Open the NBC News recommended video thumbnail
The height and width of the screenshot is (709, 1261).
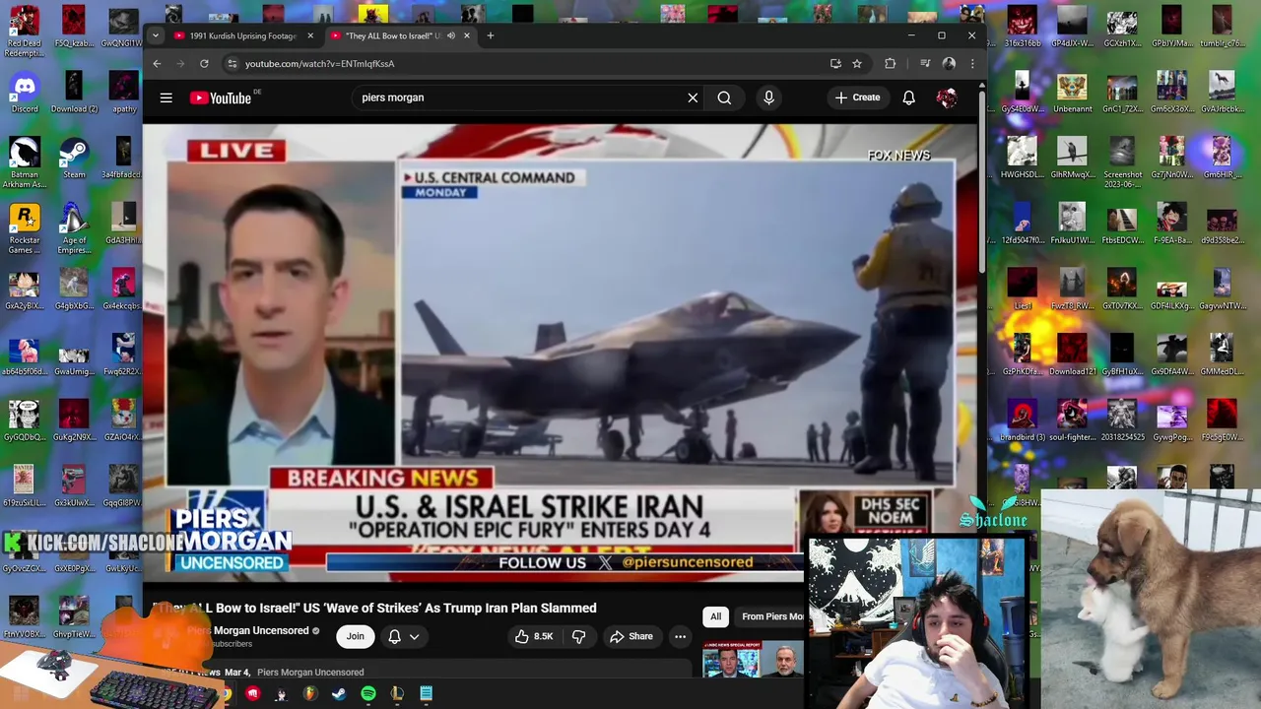754,659
